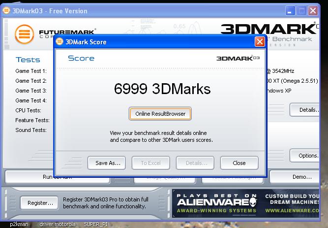
Task: Open the Alienware banner advertisement
Action: coord(246,203)
